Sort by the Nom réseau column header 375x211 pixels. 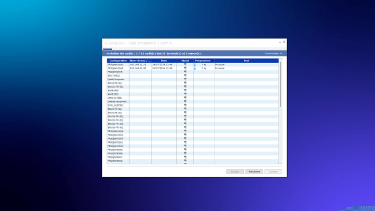click(x=140, y=61)
